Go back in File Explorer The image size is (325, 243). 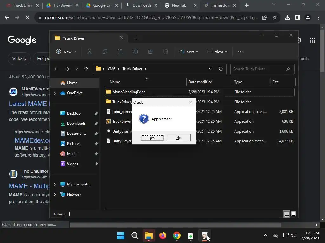click(56, 69)
